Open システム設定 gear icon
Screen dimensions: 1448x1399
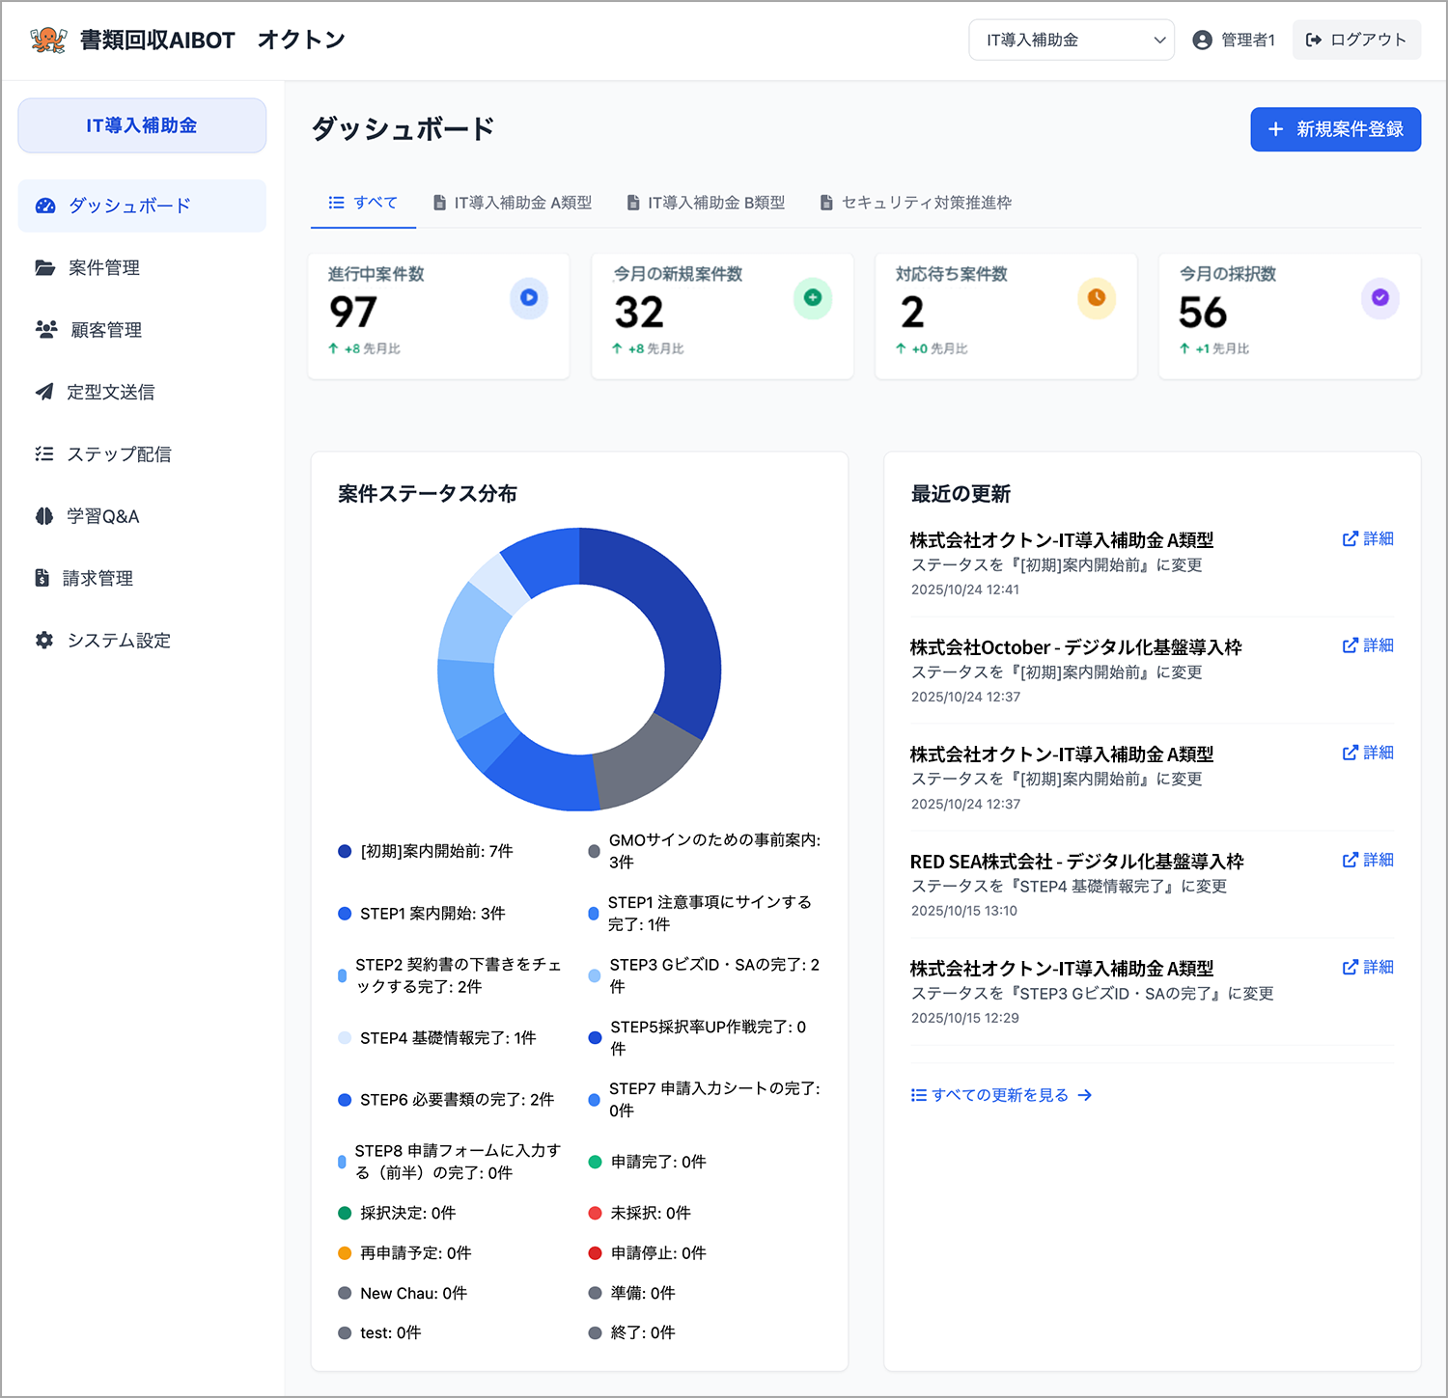click(x=44, y=640)
